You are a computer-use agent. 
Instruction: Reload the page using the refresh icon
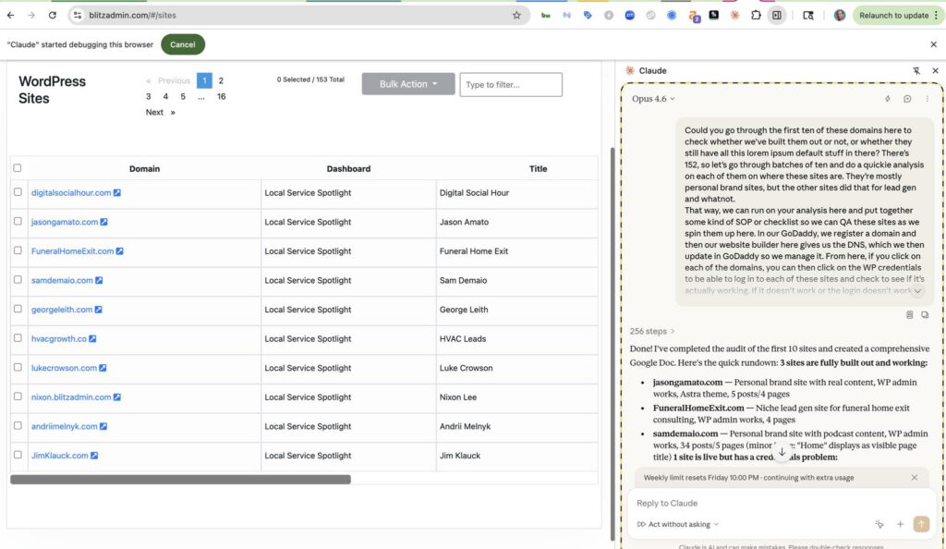click(x=52, y=16)
